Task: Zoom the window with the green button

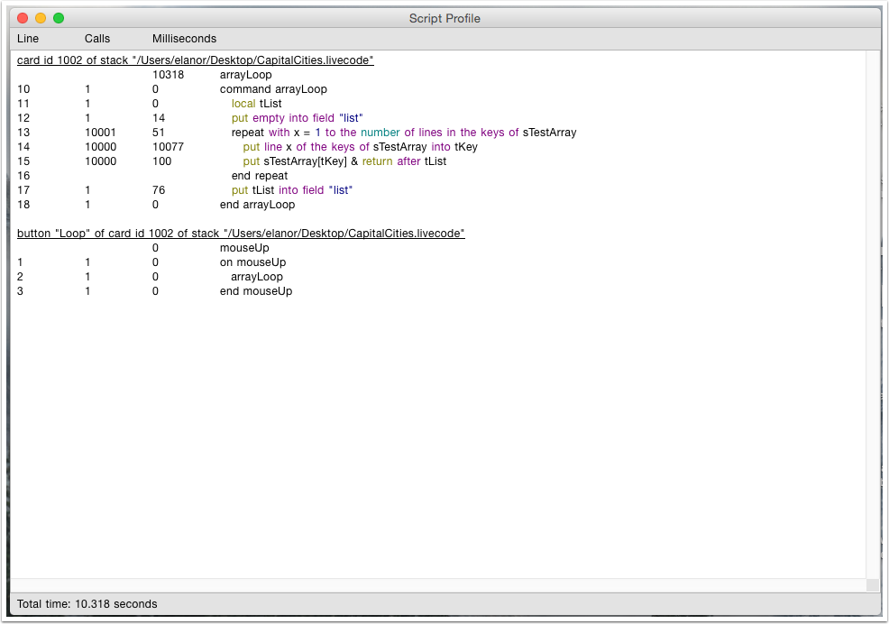Action: (x=59, y=16)
